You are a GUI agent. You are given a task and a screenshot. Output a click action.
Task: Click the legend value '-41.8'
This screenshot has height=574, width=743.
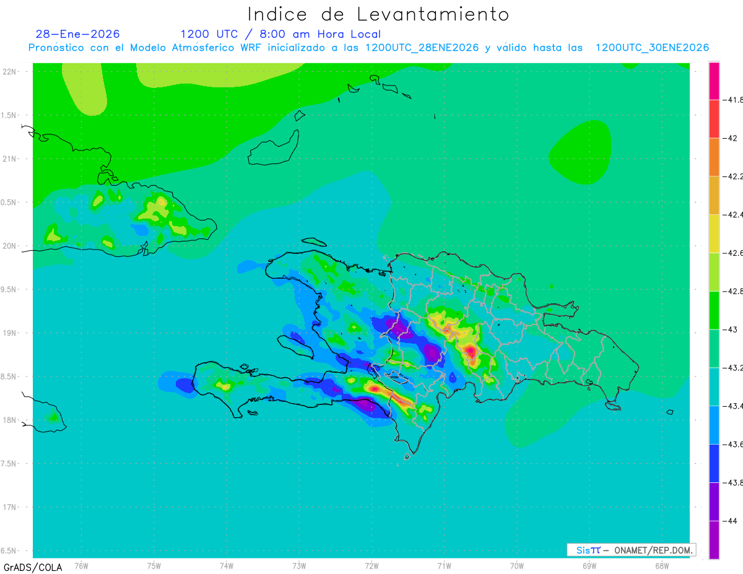click(734, 100)
